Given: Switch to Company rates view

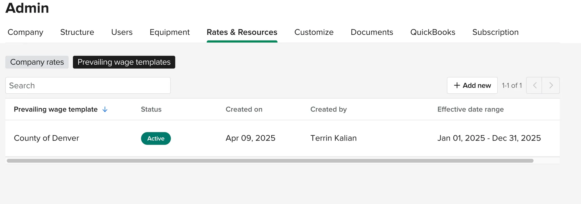Looking at the screenshot, I should tap(37, 62).
